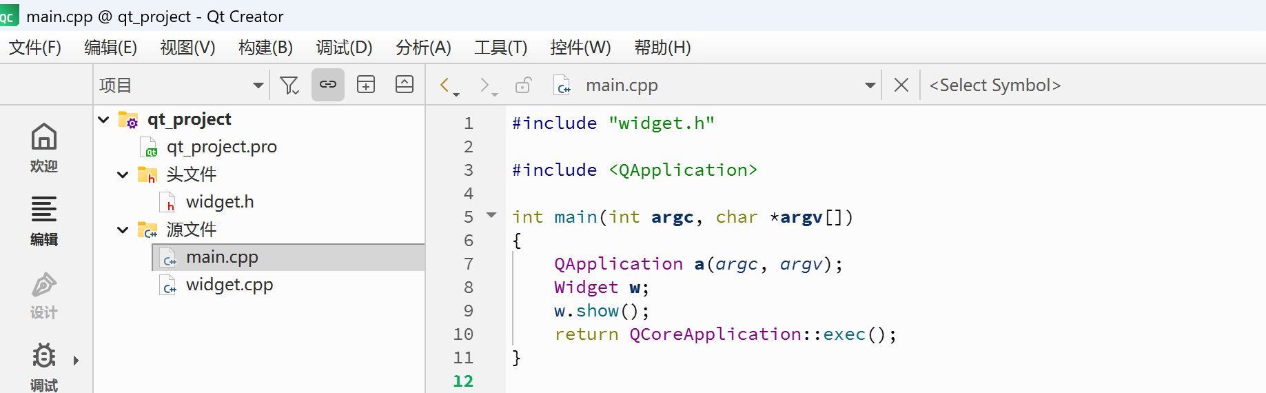
Task: Click the Qt Creator logo in title bar
Action: point(8,15)
